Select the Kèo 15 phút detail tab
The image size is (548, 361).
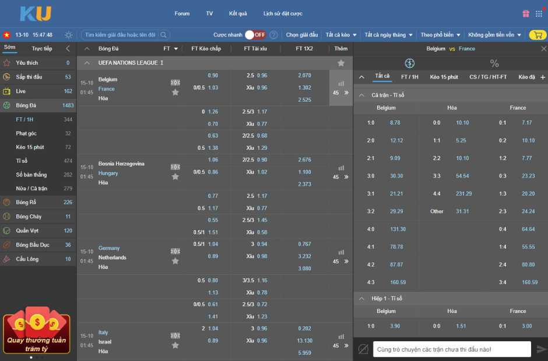coord(444,77)
